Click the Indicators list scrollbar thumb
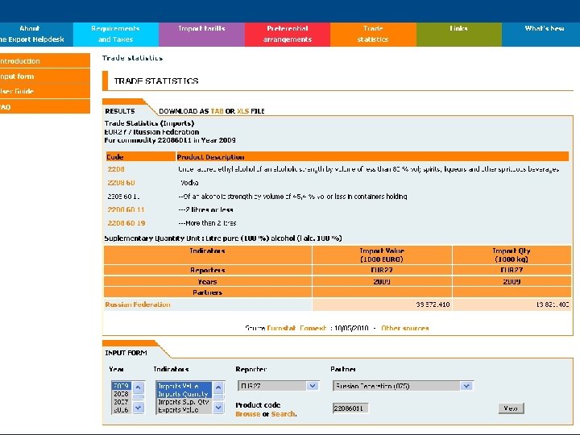580x435 pixels. click(x=218, y=397)
